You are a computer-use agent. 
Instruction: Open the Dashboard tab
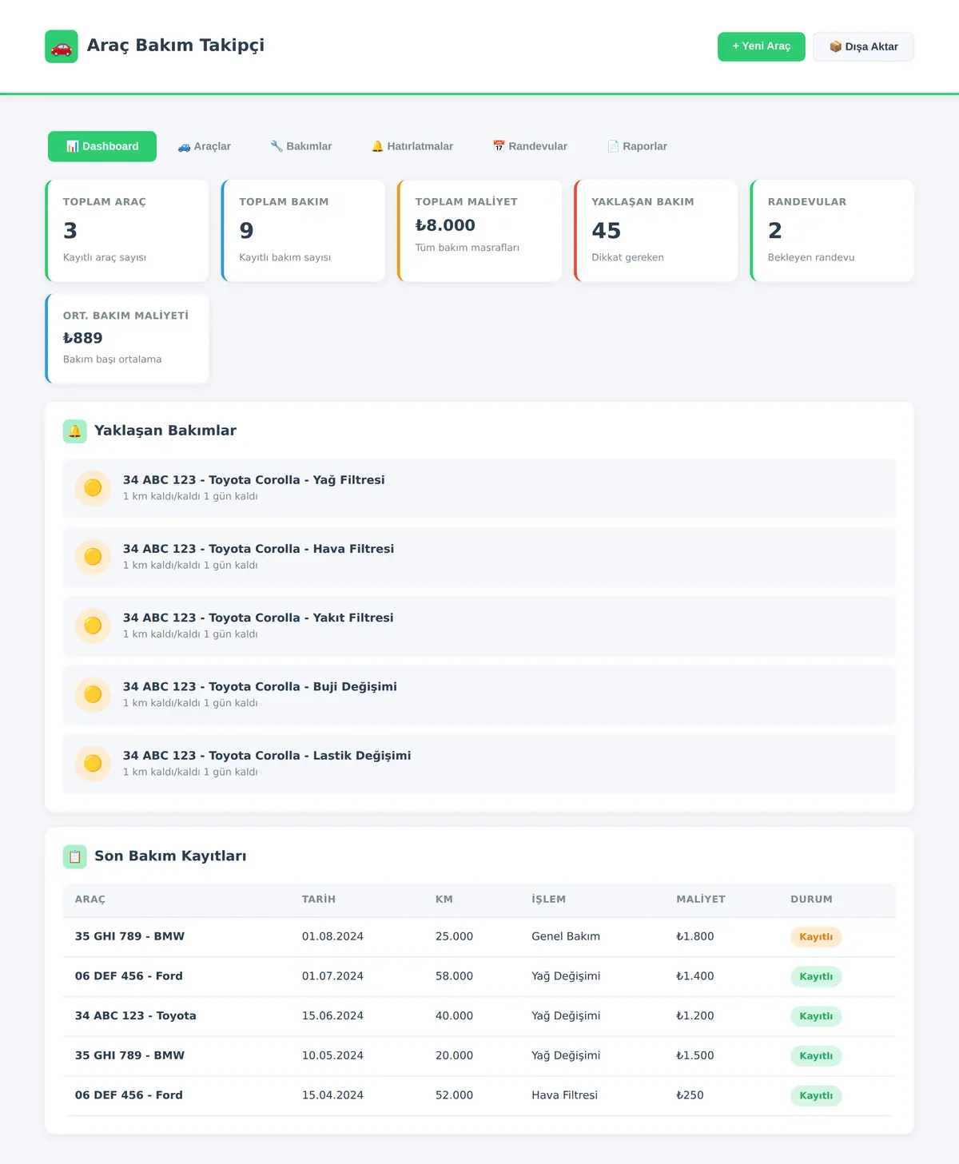coord(102,146)
